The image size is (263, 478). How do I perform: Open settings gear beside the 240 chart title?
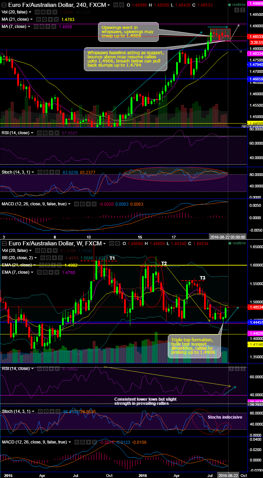click(122, 5)
